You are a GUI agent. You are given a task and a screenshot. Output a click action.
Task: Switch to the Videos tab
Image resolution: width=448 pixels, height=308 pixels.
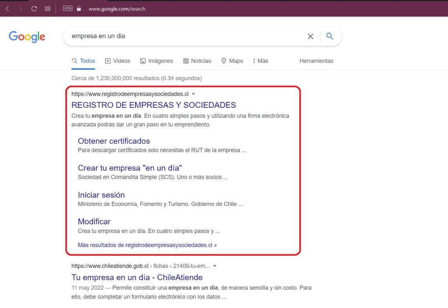tap(117, 61)
